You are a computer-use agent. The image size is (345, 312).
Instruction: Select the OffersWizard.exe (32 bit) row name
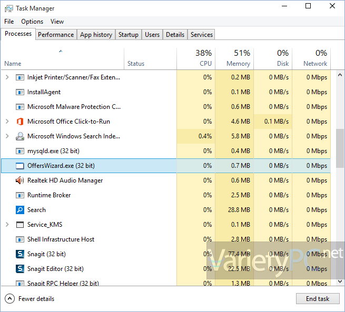(x=61, y=166)
